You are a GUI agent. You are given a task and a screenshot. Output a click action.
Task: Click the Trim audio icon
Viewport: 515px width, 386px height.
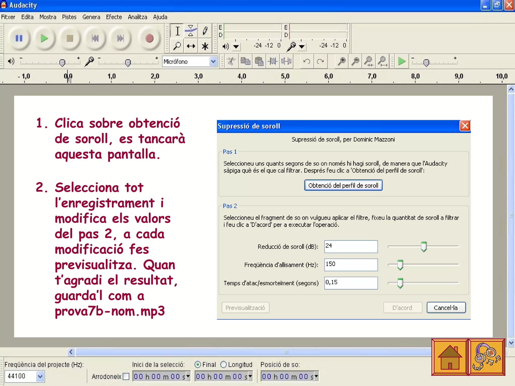pos(273,61)
